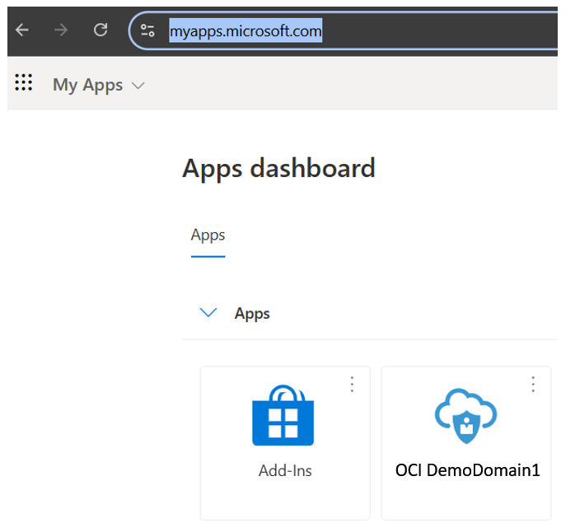Click the My Apps header title
This screenshot has width=575, height=523.
pos(87,85)
